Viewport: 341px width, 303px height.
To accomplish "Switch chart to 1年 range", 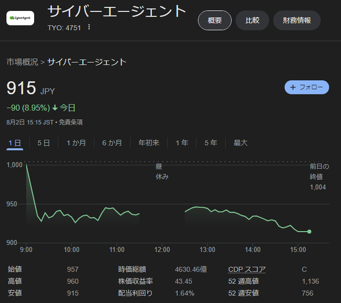I will [182, 143].
